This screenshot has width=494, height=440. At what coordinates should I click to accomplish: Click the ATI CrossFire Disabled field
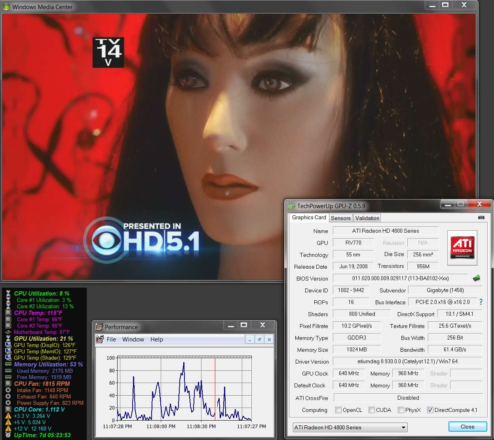[408, 398]
